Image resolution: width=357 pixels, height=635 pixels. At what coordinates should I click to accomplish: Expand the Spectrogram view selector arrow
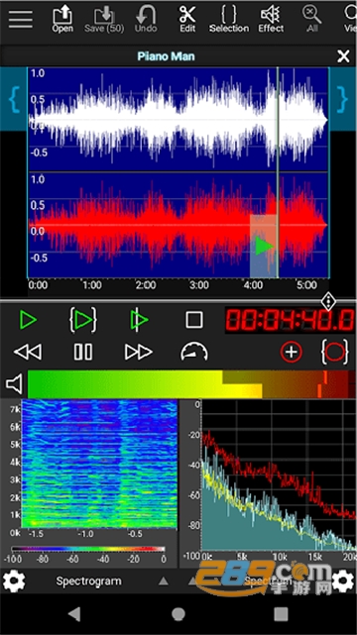point(164,582)
